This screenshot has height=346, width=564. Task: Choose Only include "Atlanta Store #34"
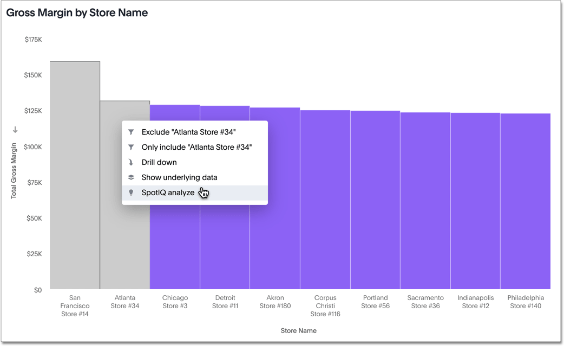[x=196, y=147]
